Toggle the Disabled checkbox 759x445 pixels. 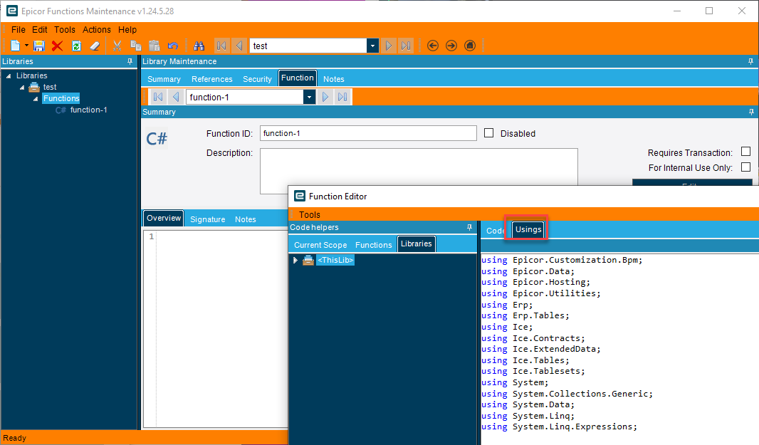pos(489,133)
